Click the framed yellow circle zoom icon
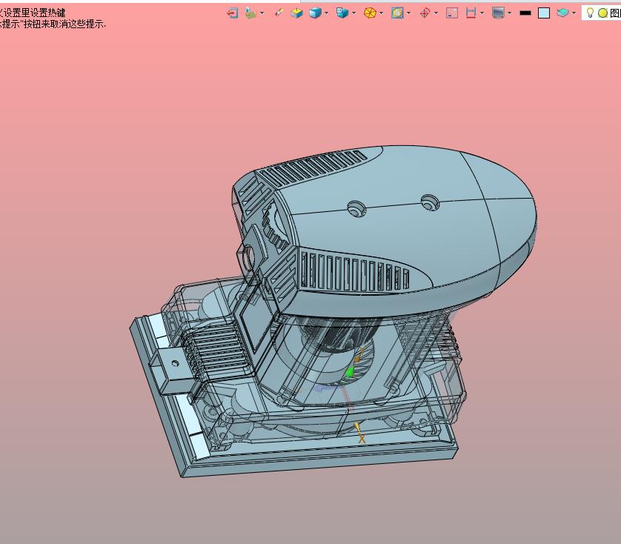Image resolution: width=621 pixels, height=544 pixels. (397, 13)
